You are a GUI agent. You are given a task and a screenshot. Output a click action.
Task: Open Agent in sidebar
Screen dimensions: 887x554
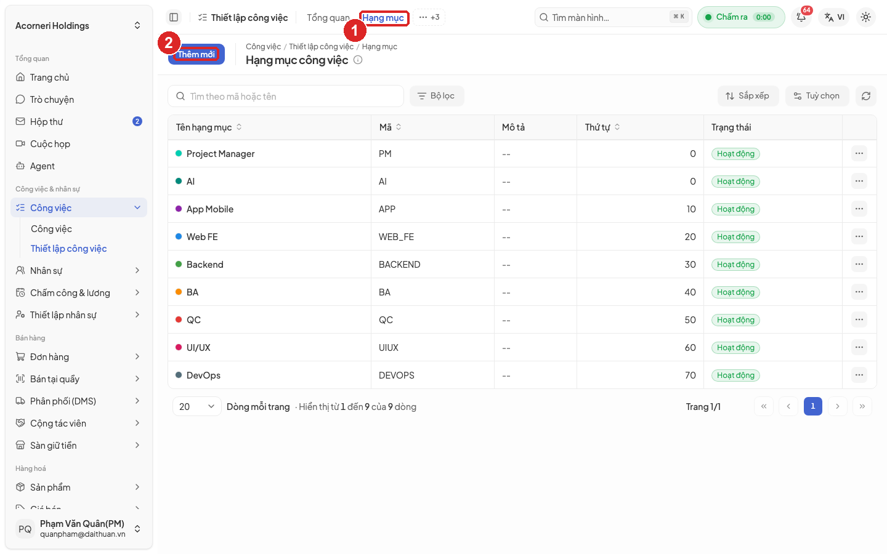[79, 166]
